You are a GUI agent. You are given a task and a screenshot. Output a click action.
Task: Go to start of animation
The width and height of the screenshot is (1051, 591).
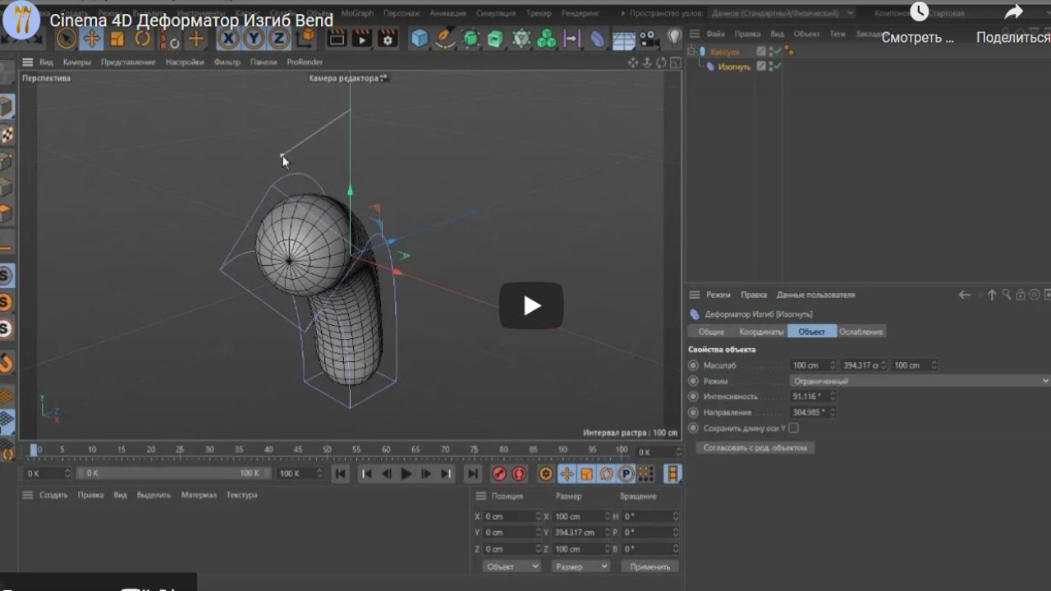[x=341, y=474]
